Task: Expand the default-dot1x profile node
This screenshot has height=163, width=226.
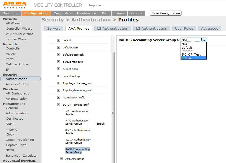Action: (x=59, y=47)
